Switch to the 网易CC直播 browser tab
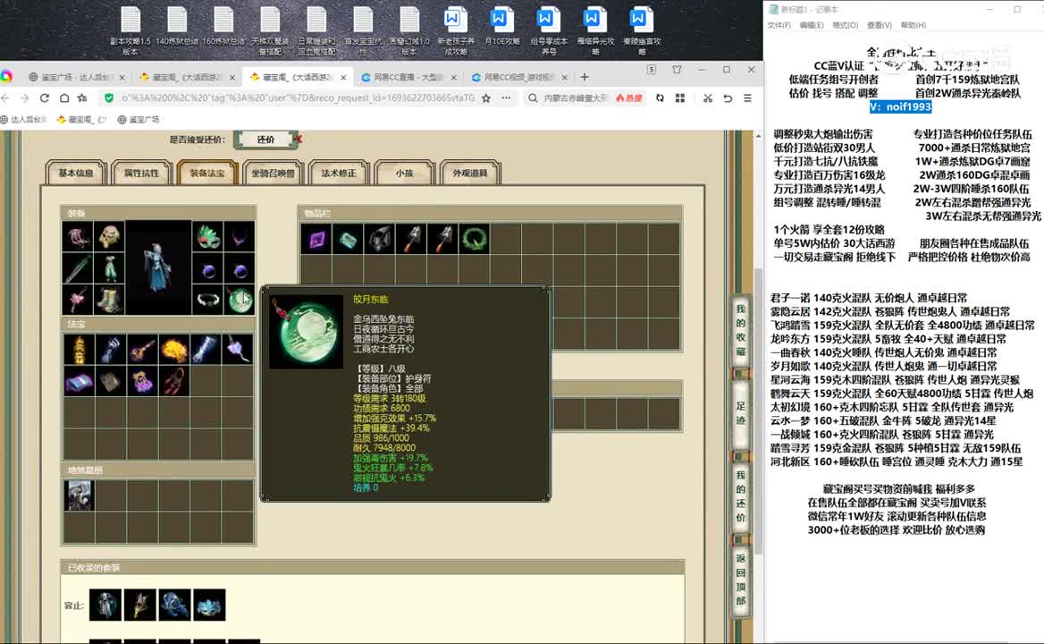The image size is (1044, 644). pos(408,77)
